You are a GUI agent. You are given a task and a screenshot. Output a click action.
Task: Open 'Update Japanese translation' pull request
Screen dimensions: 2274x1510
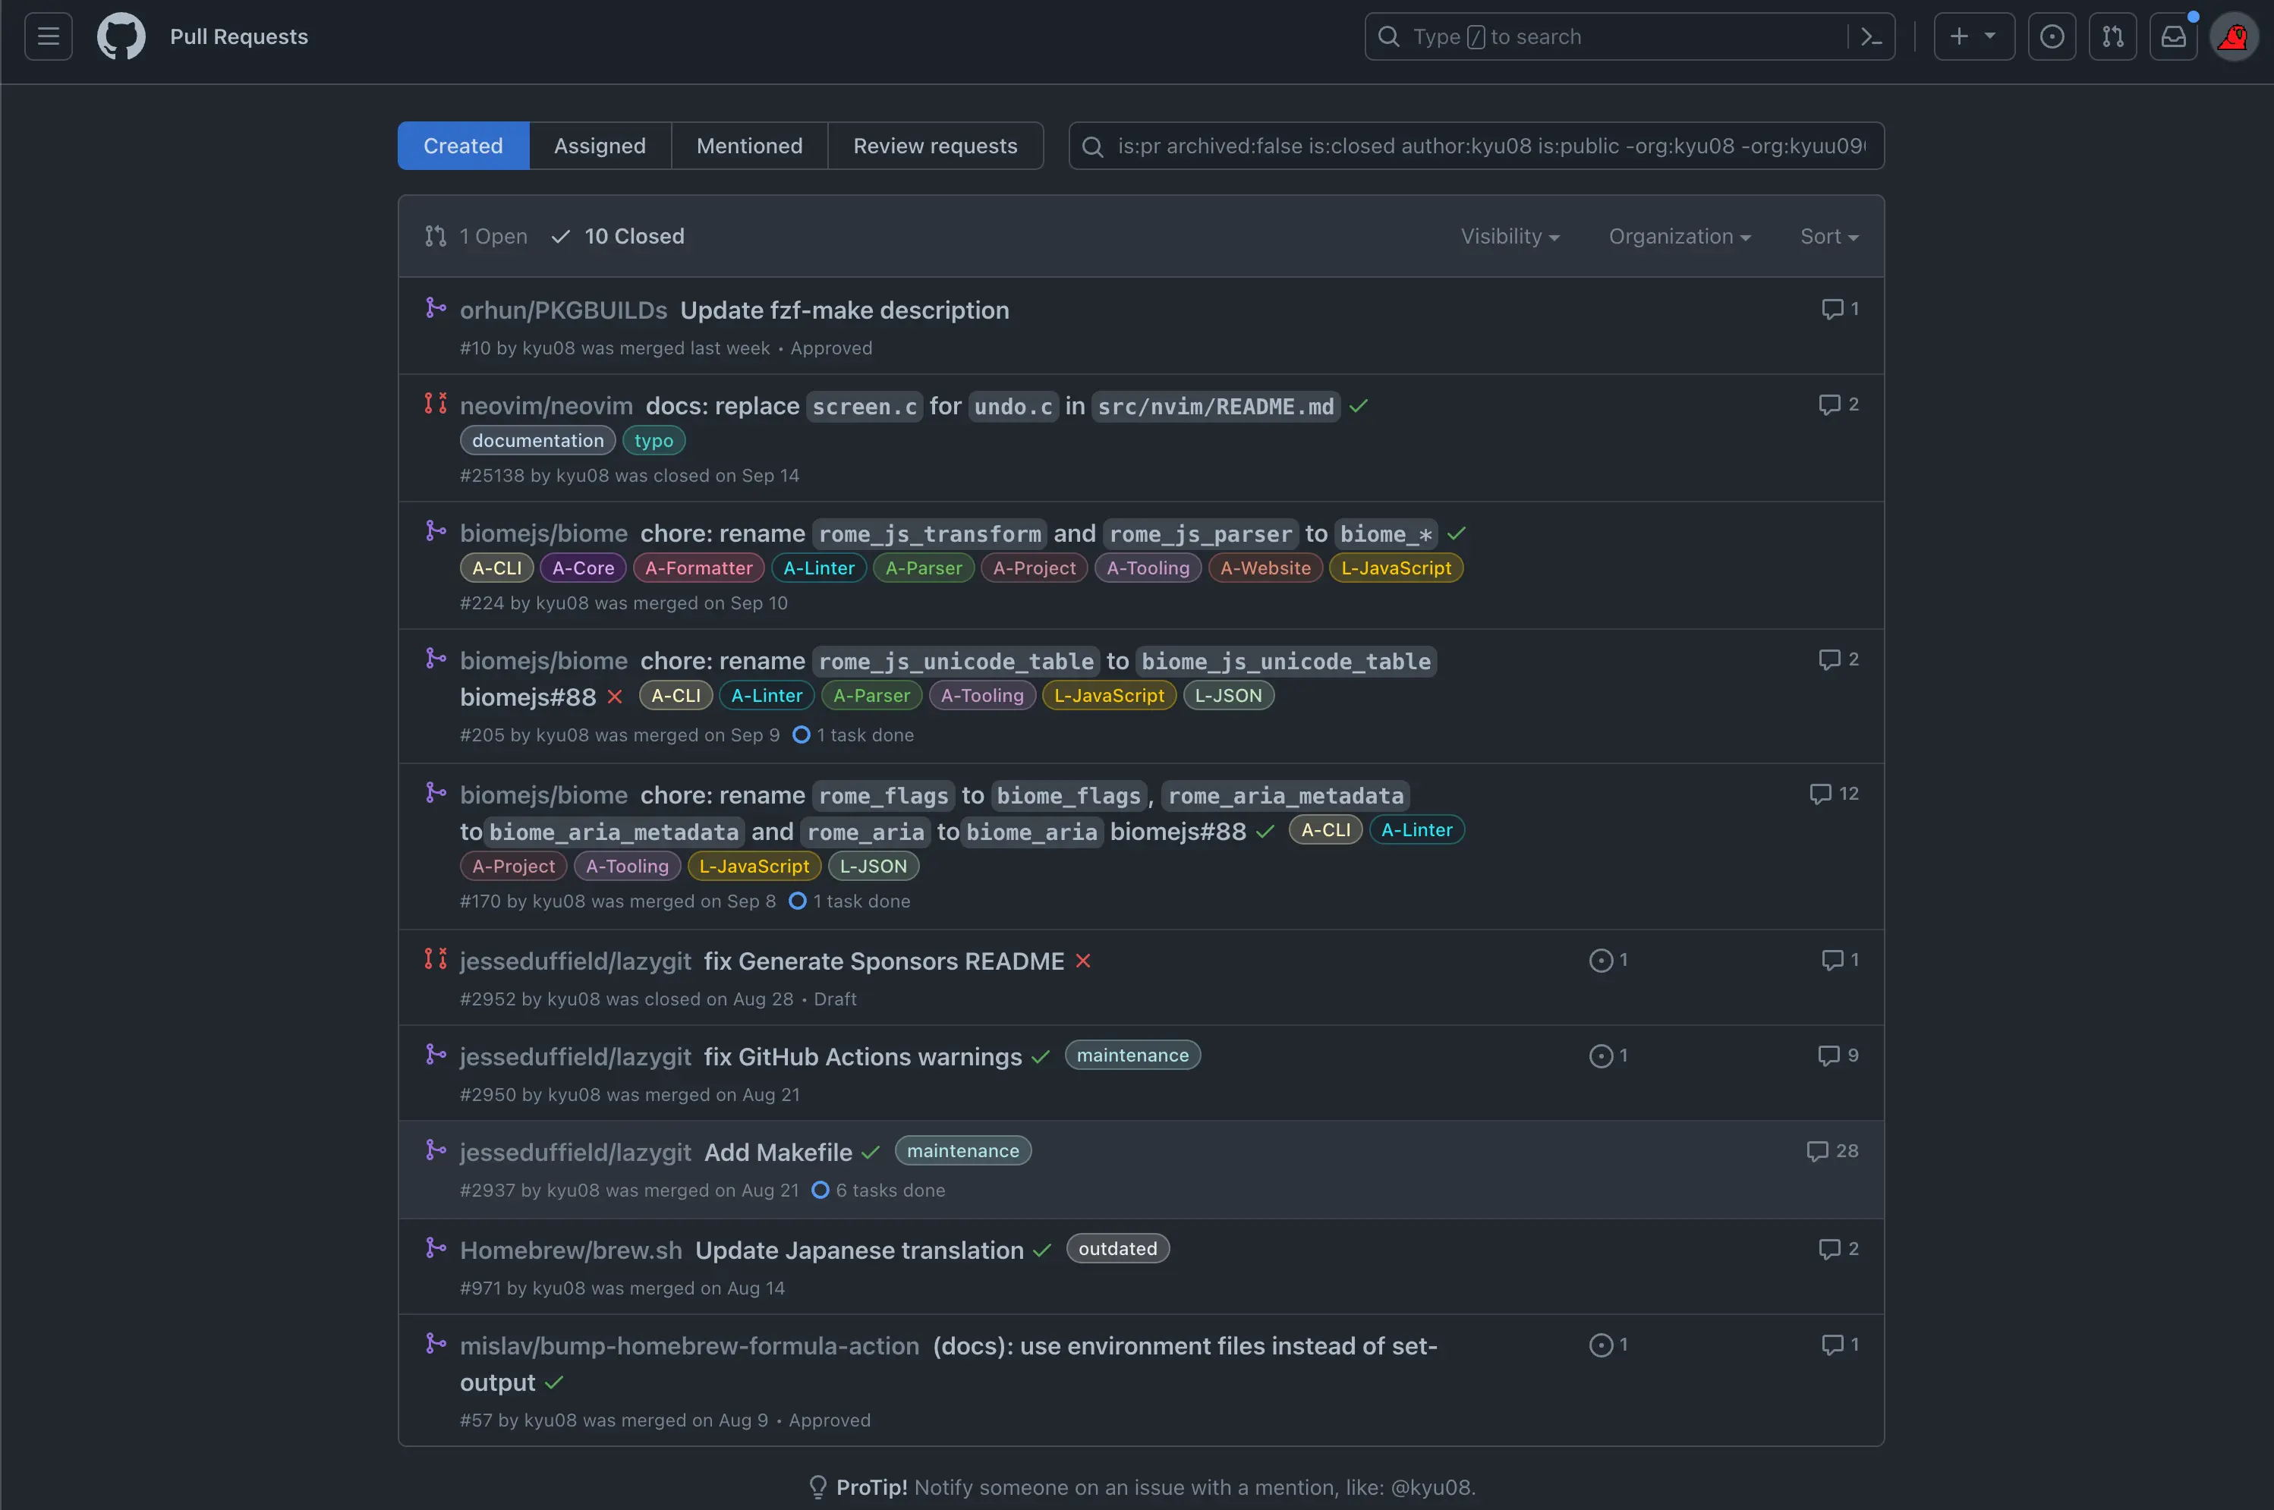[859, 1250]
